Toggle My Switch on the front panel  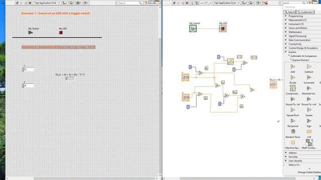pyautogui.click(x=31, y=32)
